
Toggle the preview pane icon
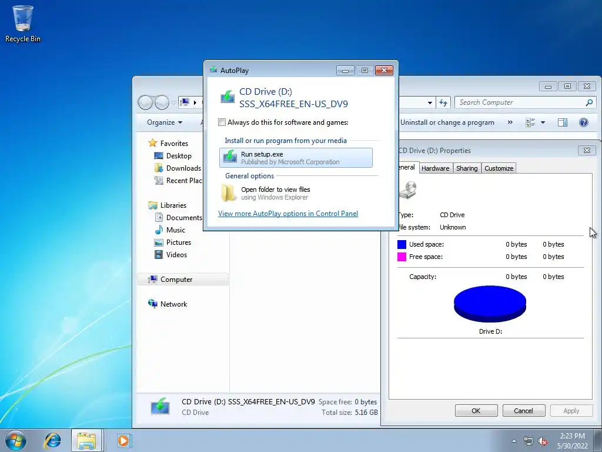[x=563, y=122]
